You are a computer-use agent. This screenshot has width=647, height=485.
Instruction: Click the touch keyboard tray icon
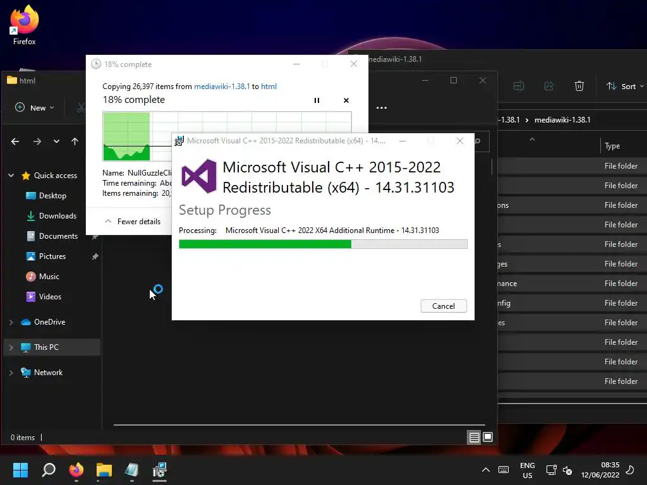[504, 470]
